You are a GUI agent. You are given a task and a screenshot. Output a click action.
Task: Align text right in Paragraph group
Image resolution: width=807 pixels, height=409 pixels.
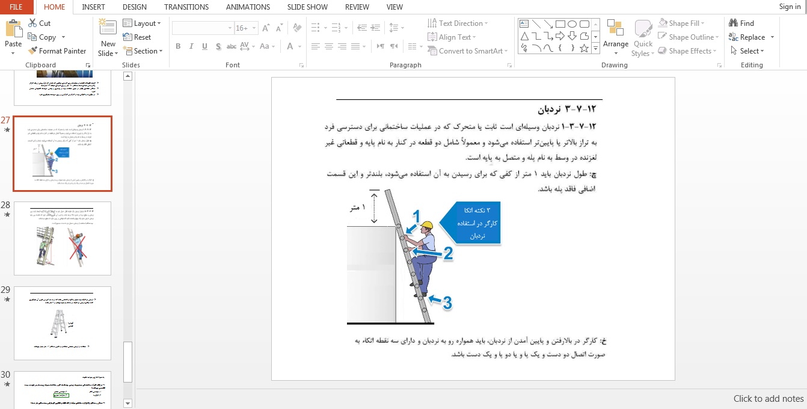[x=342, y=46]
